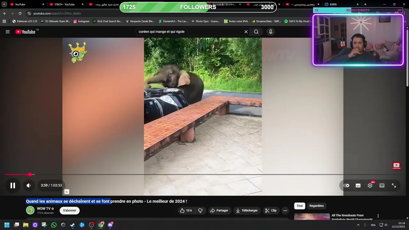Open WOW TV channel avatar
409x230 pixels.
tap(30, 210)
